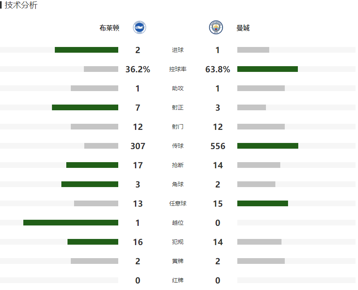Click Brighton's green offside bar
Viewport: 358px width, 290px height.
tap(71, 223)
